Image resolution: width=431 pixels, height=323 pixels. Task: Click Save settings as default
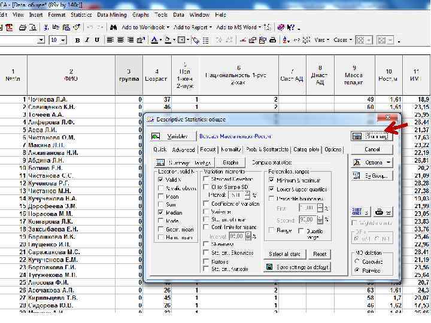click(297, 267)
